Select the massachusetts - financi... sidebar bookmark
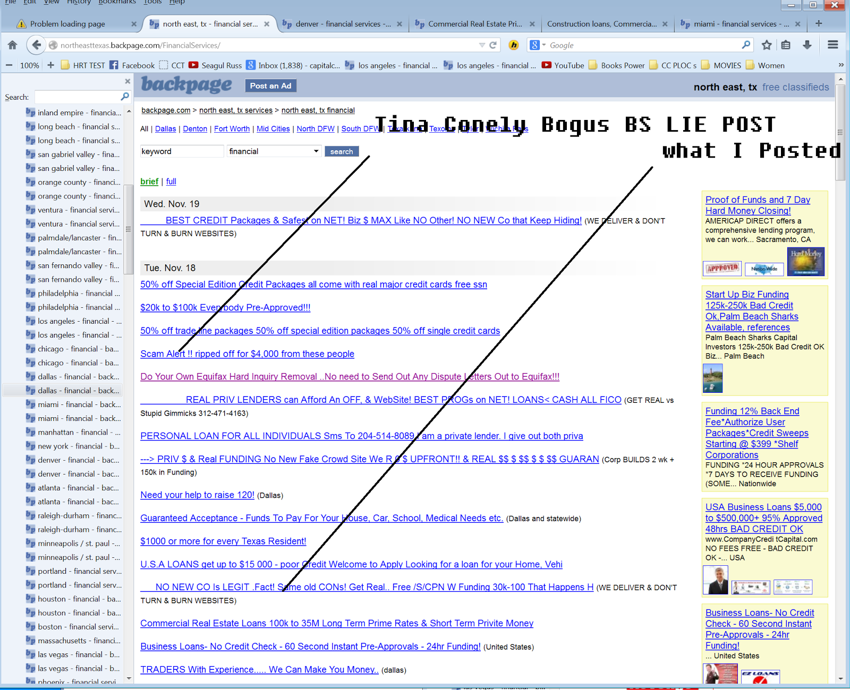 (73, 641)
